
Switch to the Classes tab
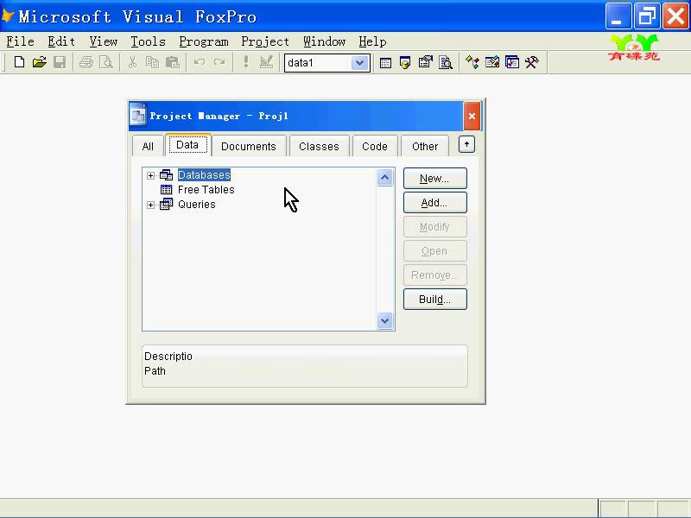point(319,146)
